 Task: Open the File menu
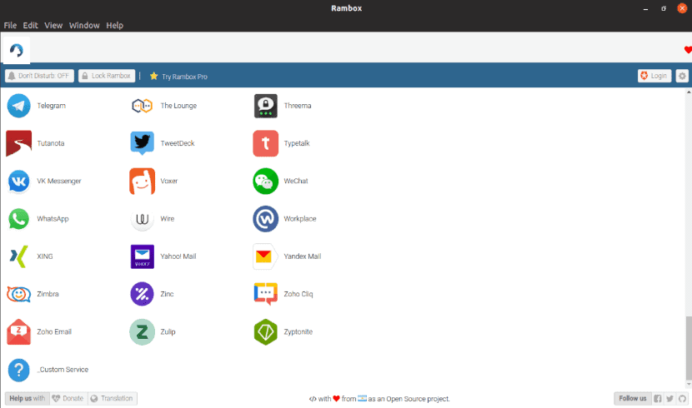point(10,25)
